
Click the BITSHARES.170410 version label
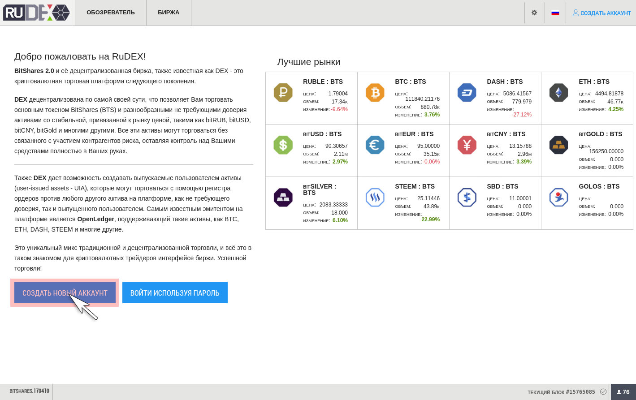(29, 391)
